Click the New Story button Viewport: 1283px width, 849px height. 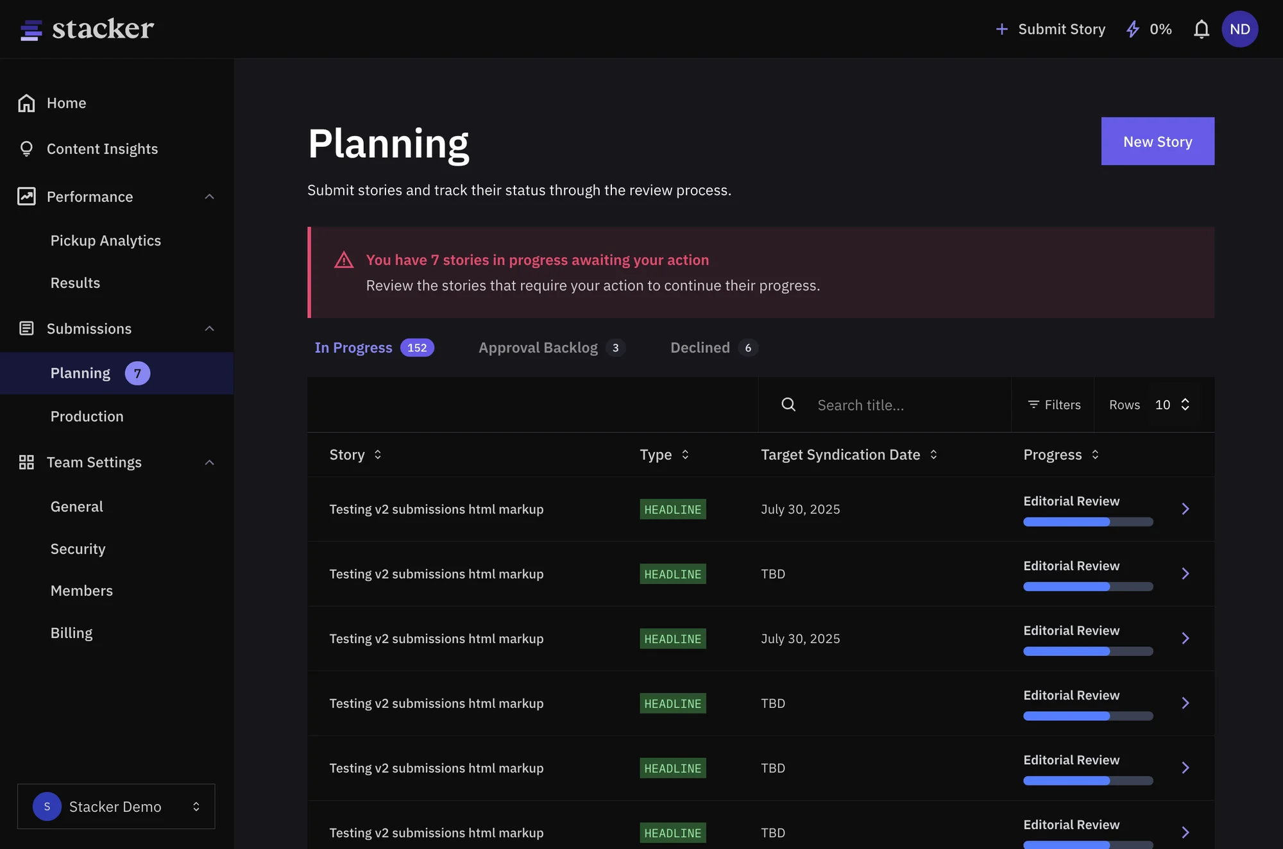(1157, 141)
